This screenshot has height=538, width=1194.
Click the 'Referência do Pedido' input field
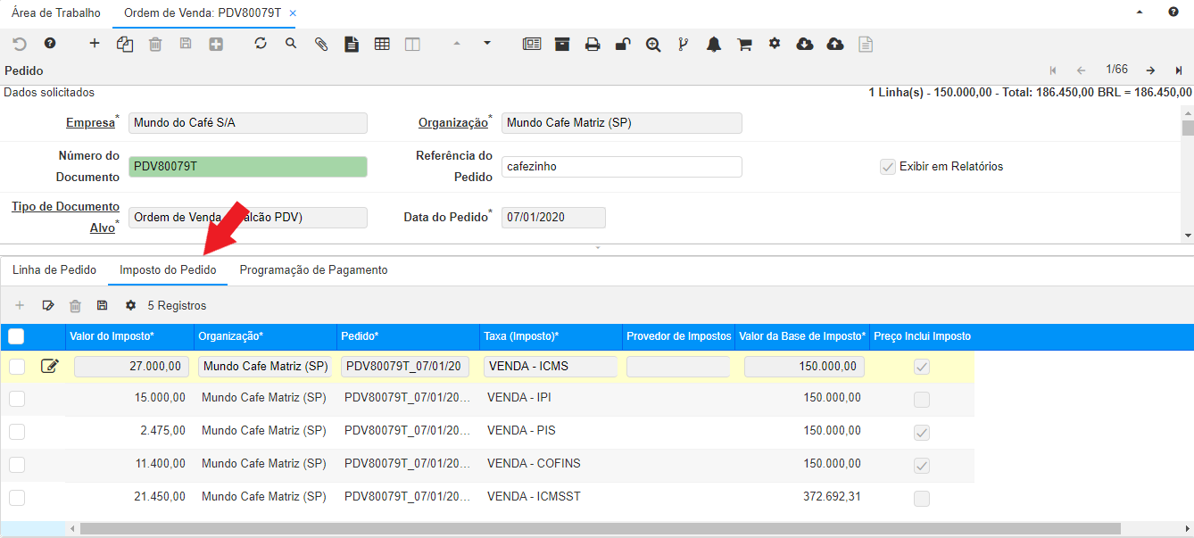(621, 167)
